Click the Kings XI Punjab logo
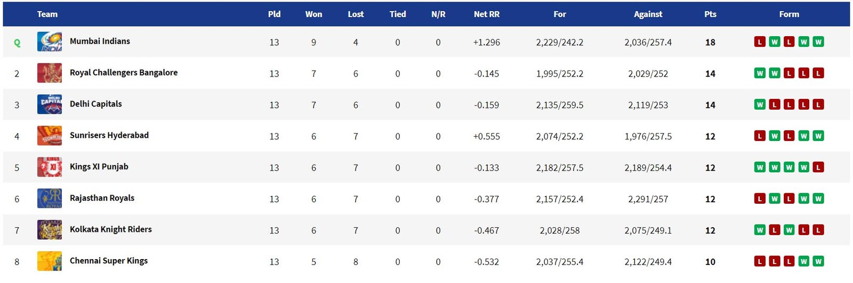 click(50, 167)
